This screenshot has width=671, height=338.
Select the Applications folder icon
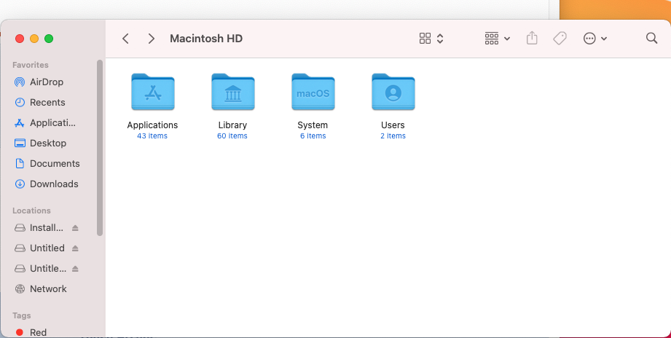[153, 92]
